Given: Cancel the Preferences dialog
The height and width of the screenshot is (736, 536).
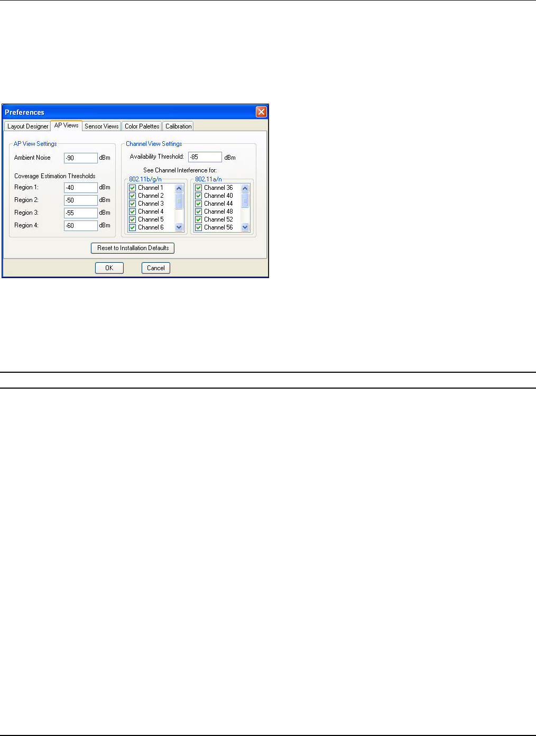Looking at the screenshot, I should pos(156,268).
